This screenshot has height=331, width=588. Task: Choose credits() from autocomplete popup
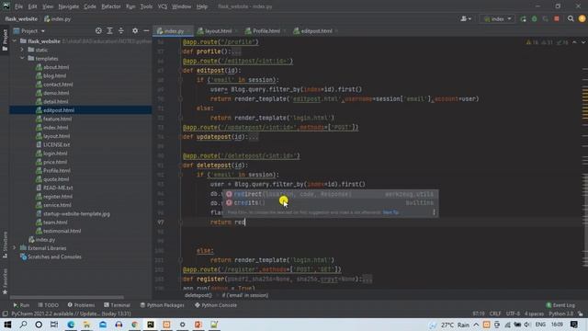point(330,202)
